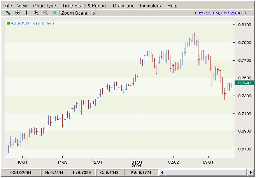Open the Indicators menu
The height and width of the screenshot is (178, 256).
pyautogui.click(x=150, y=6)
